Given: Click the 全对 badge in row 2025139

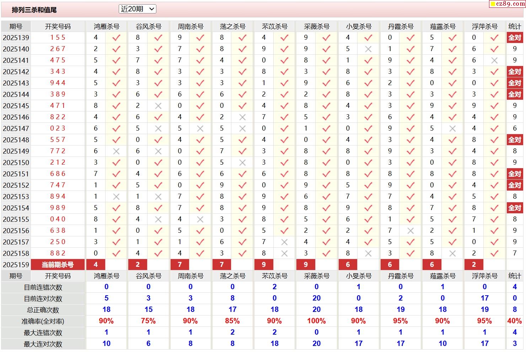Looking at the screenshot, I should (x=515, y=38).
